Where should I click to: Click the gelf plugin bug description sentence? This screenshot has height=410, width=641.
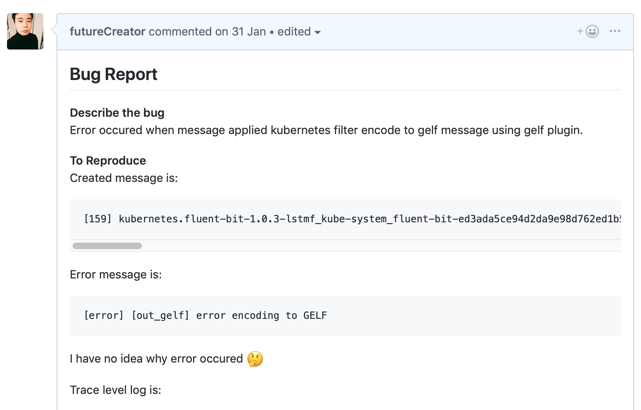[326, 130]
